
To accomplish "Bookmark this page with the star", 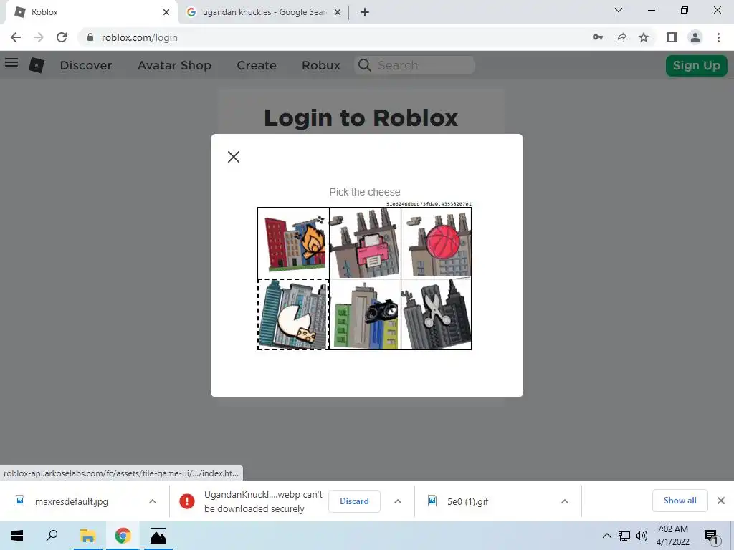I will coord(644,37).
